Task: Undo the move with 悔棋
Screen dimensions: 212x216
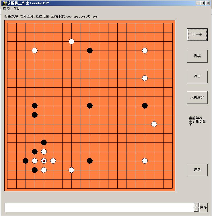Action: (x=197, y=56)
